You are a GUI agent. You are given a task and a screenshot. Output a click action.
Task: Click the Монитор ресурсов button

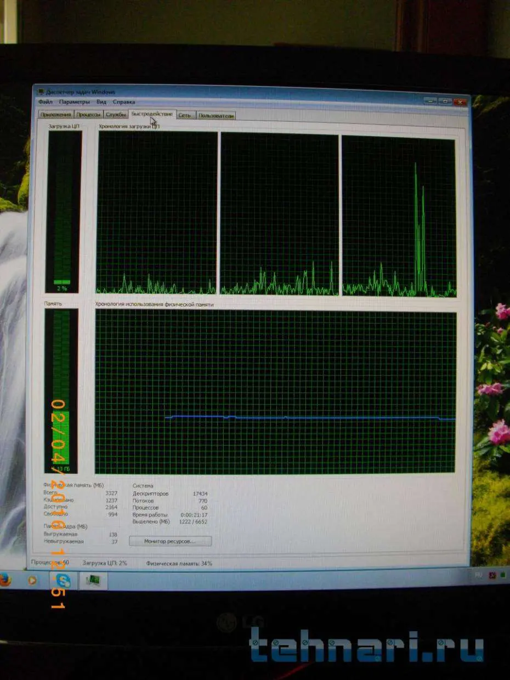coord(170,541)
